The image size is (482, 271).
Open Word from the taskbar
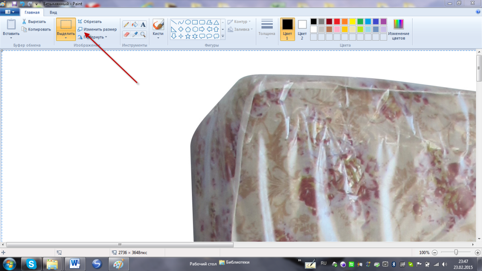[x=75, y=264]
